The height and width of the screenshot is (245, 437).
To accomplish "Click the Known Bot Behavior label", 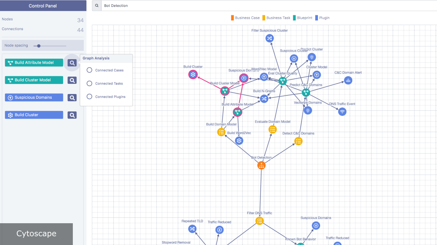I will [x=300, y=239].
